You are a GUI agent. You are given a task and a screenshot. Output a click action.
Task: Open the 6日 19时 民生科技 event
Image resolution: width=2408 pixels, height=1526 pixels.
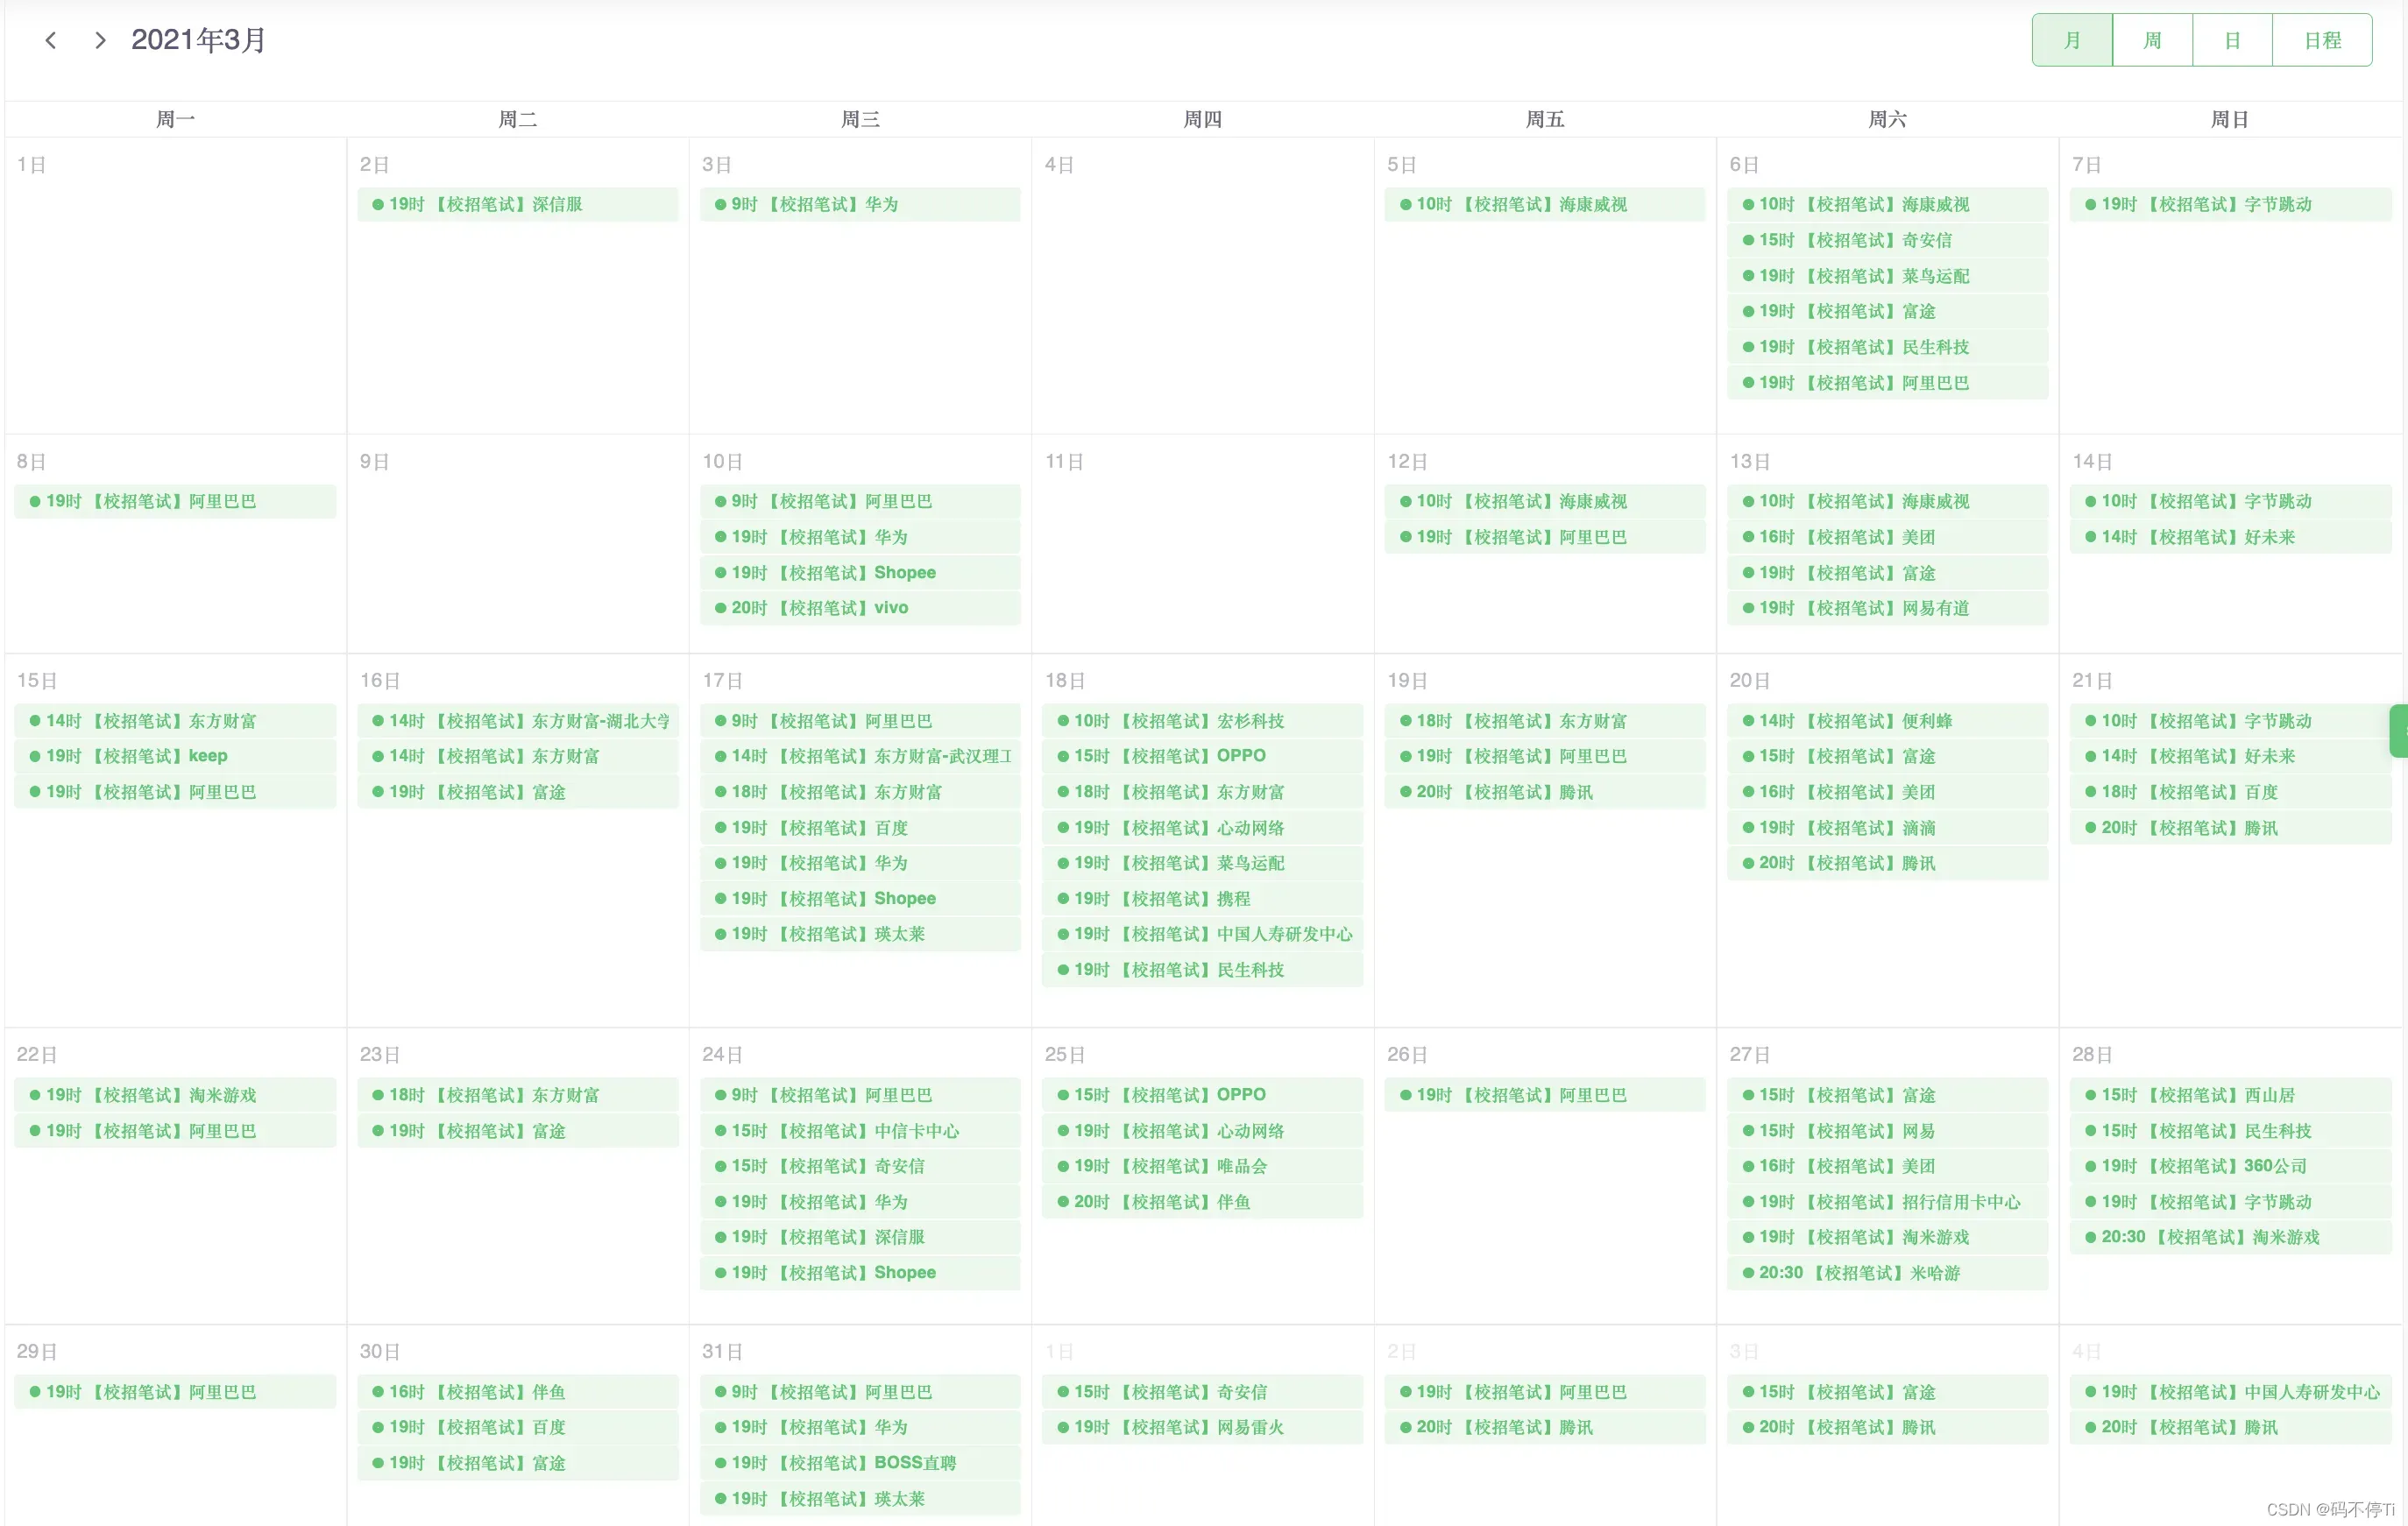tap(1887, 347)
